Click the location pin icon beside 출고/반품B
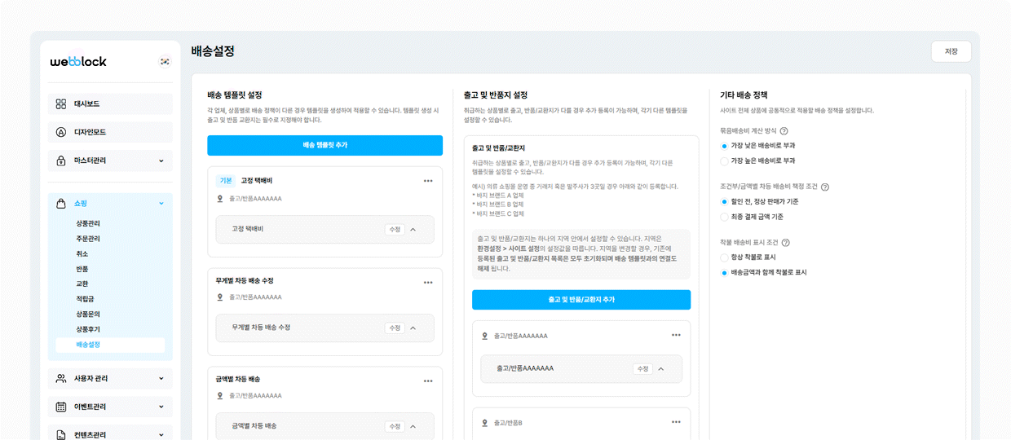 click(x=484, y=423)
